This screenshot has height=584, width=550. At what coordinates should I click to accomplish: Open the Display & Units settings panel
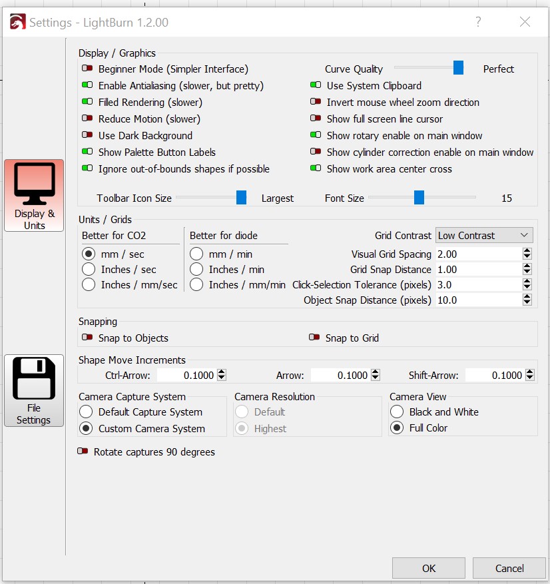tap(33, 195)
